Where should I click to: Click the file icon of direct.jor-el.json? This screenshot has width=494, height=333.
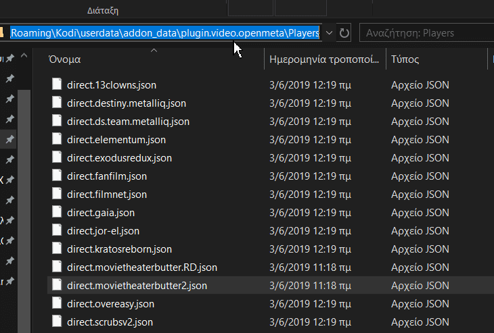57,230
